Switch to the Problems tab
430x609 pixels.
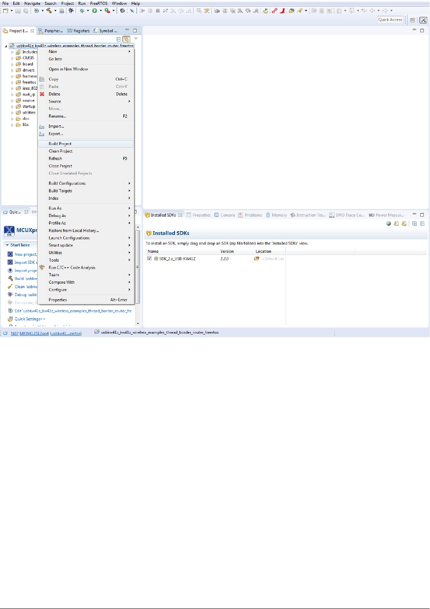tap(250, 215)
